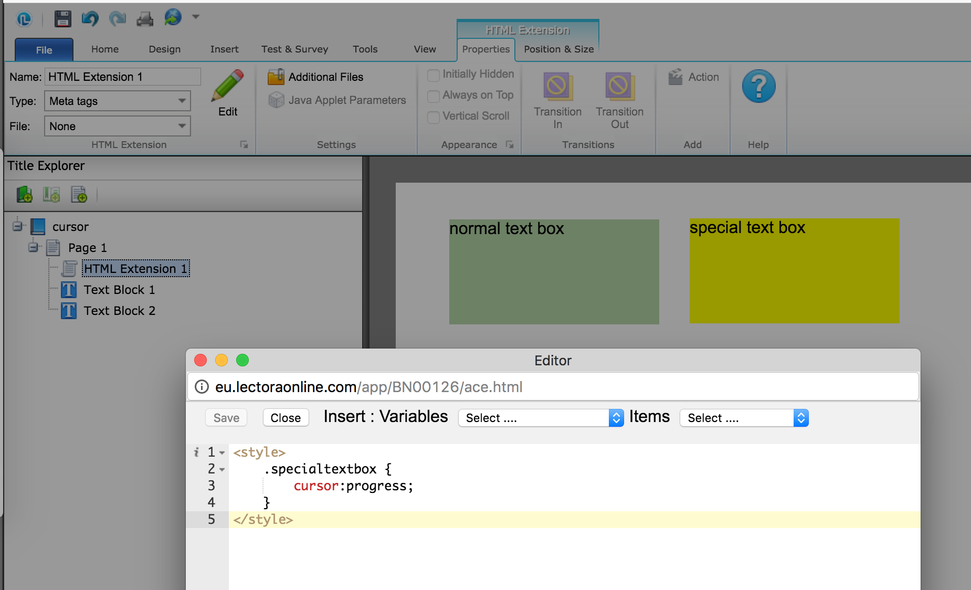This screenshot has width=971, height=590.
Task: Click the info marker in line 1 gutter
Action: 196,452
